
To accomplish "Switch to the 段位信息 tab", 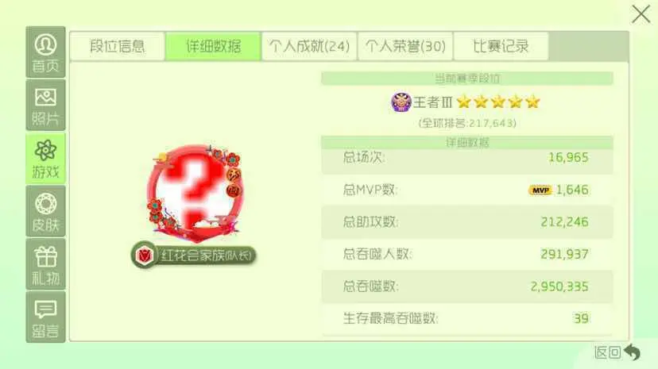I will (117, 46).
